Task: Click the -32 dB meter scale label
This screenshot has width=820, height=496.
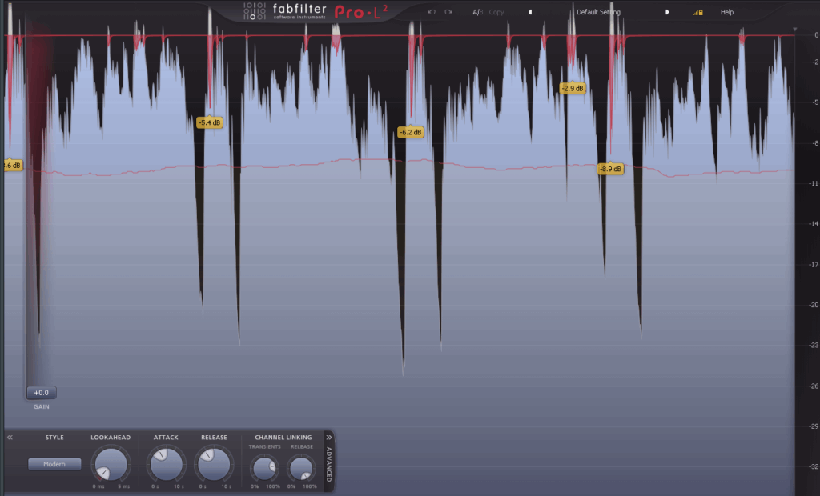Action: [814, 466]
